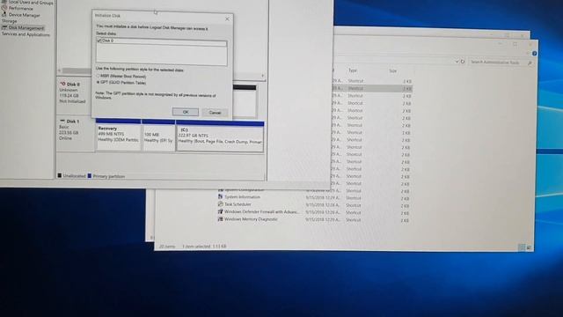This screenshot has width=563, height=317.
Task: Click the black Unallocated legend square
Action: tap(60, 175)
